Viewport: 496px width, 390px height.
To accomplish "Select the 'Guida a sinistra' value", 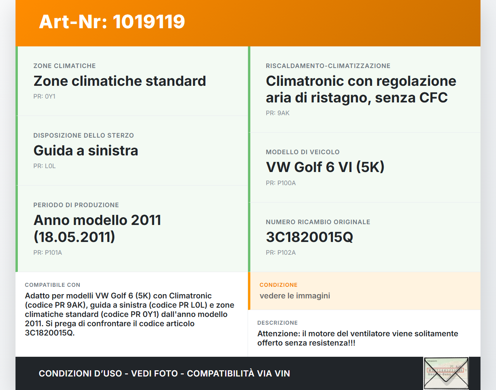I will [86, 151].
